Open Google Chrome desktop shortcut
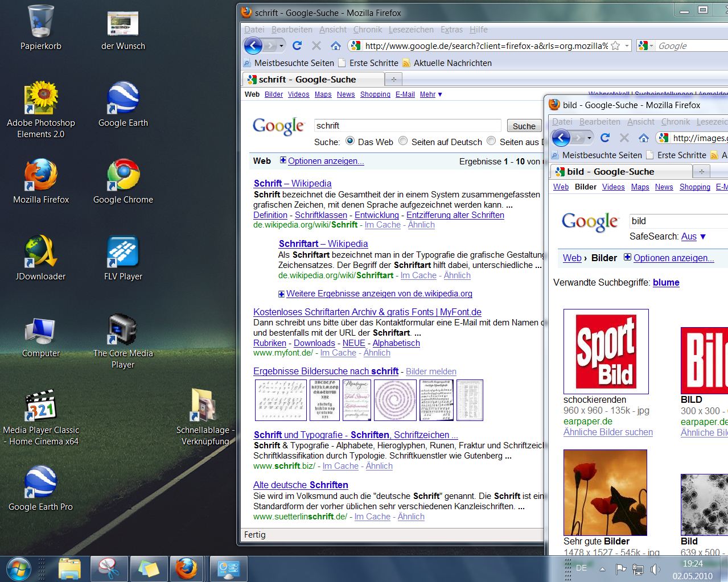The height and width of the screenshot is (582, 728). click(123, 181)
